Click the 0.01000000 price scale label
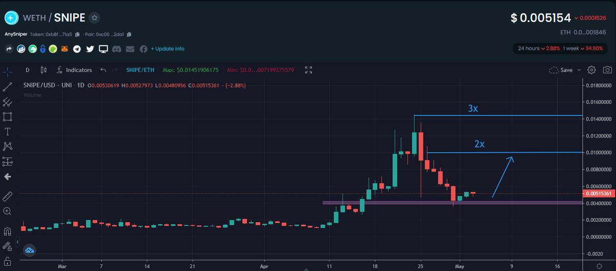Image resolution: width=616 pixels, height=271 pixels. [x=598, y=152]
